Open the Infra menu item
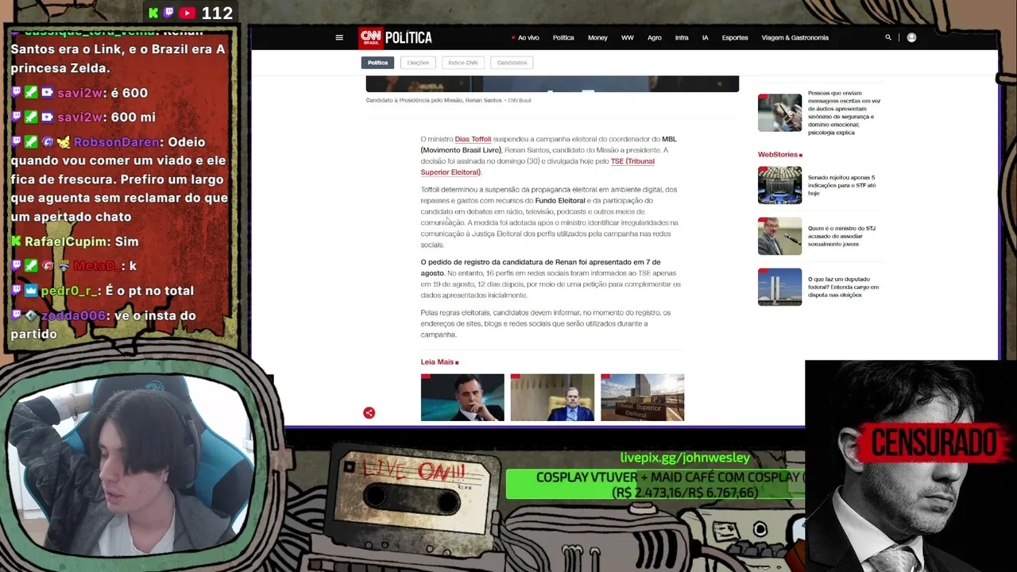This screenshot has width=1017, height=572. coord(682,37)
